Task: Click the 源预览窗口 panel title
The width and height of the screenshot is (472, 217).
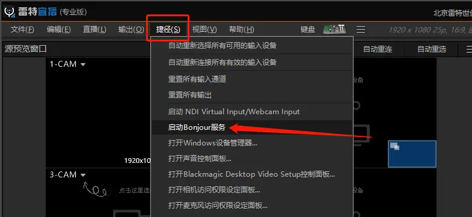Action: pyautogui.click(x=26, y=49)
